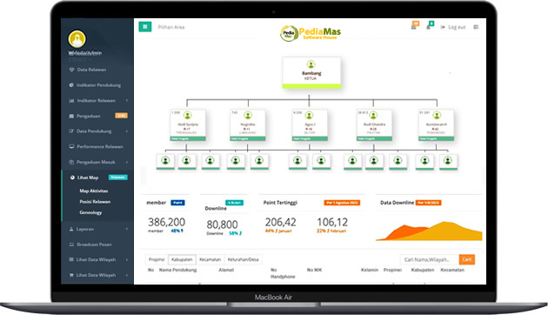Open Broadcast Pesan laptop icon
Viewport: 548px width, 315px height.
tap(71, 245)
